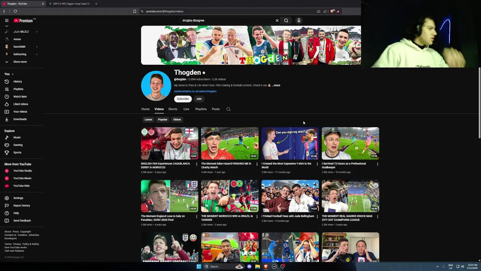Open Discord from the taskbar
This screenshot has height=271, width=481.
point(249,266)
